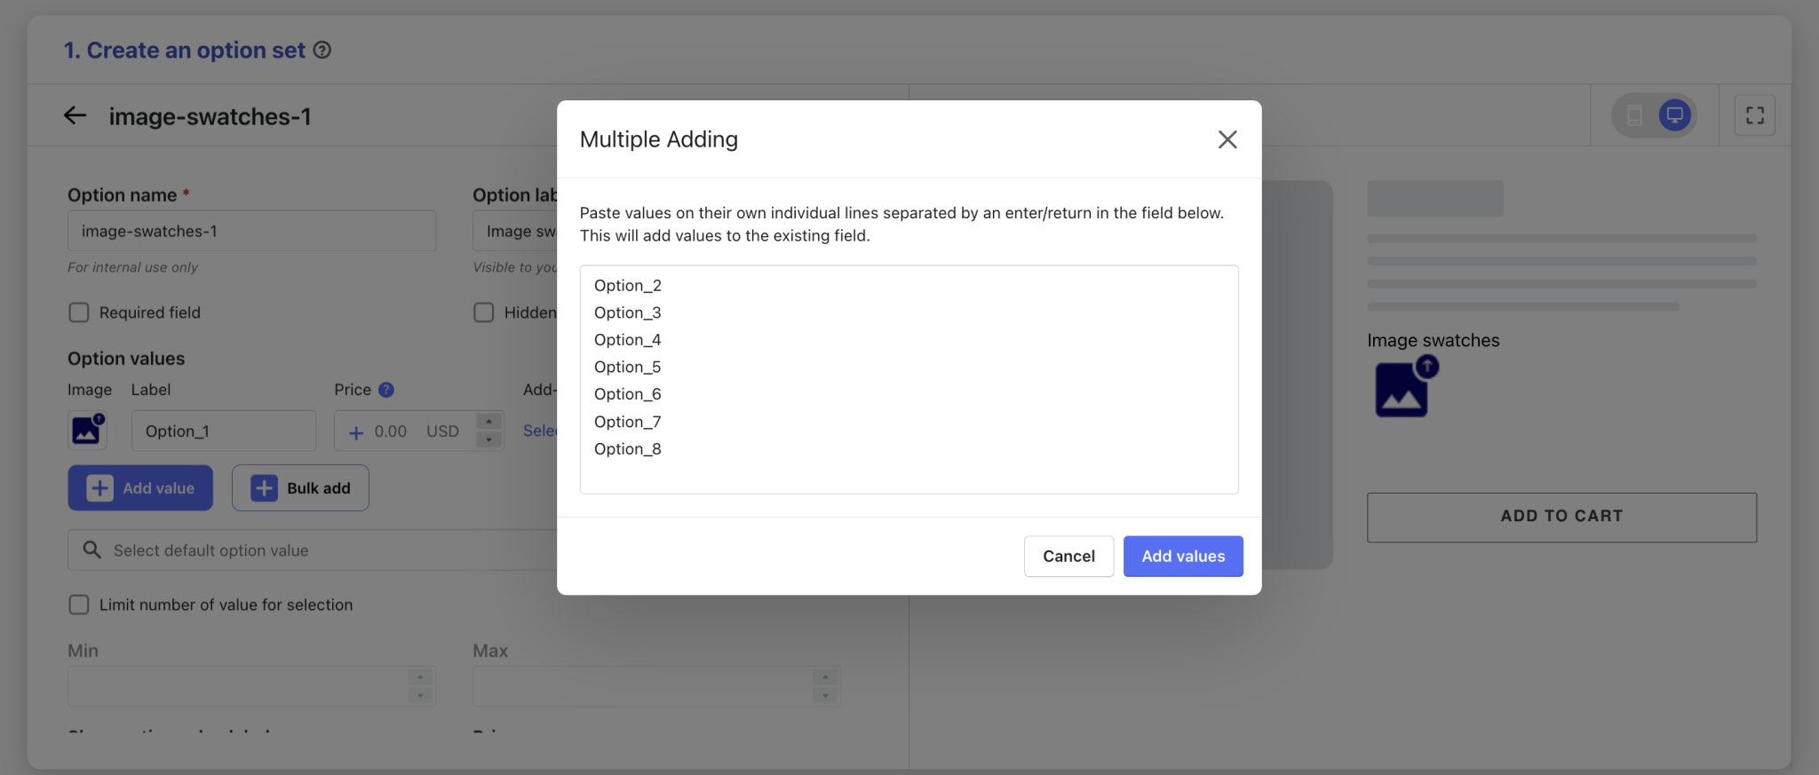Expand preview to fullscreen
Image resolution: width=1819 pixels, height=775 pixels.
(1754, 115)
